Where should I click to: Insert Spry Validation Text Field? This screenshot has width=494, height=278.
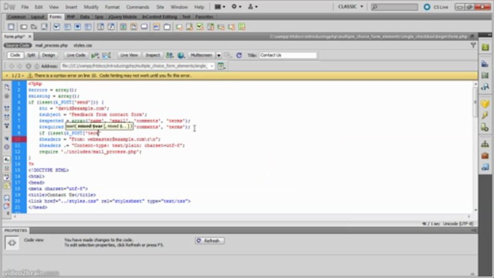pyautogui.click(x=179, y=27)
